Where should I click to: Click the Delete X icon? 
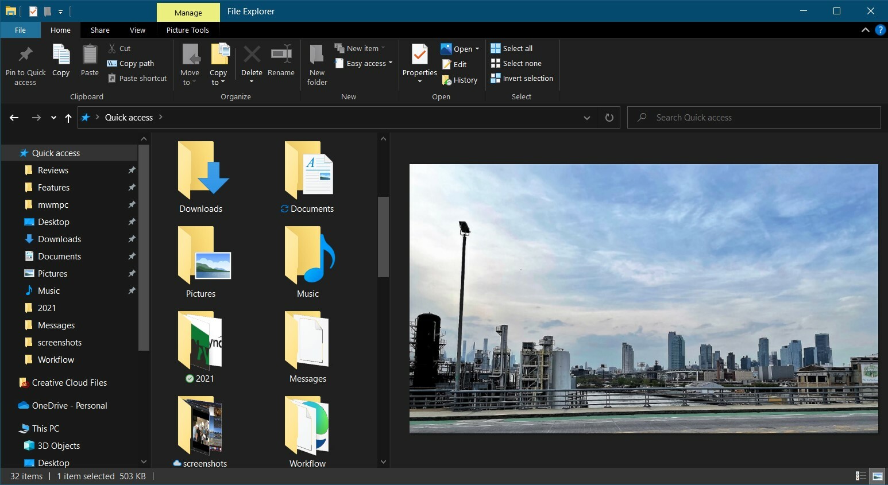[252, 55]
